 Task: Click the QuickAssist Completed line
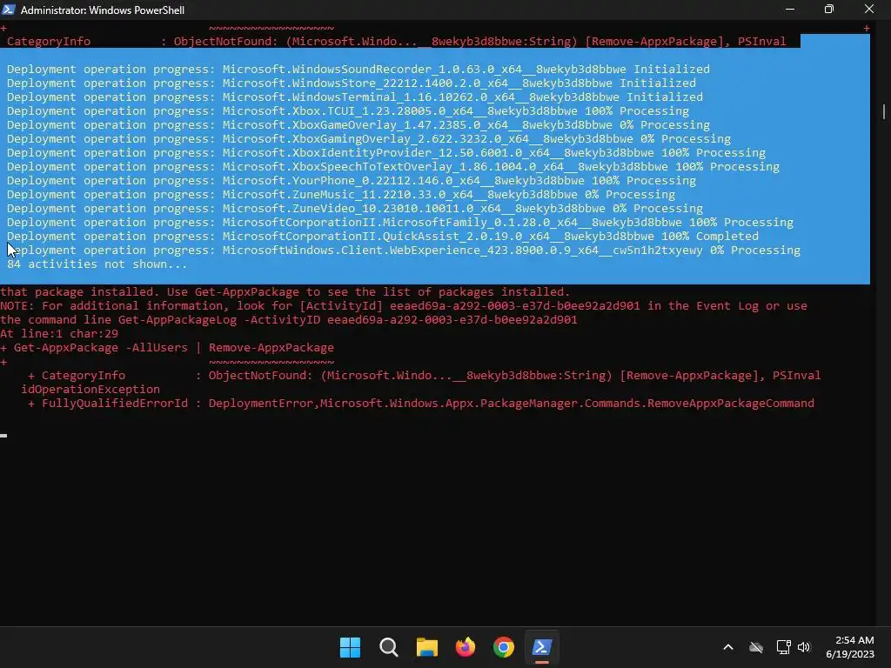(x=383, y=237)
